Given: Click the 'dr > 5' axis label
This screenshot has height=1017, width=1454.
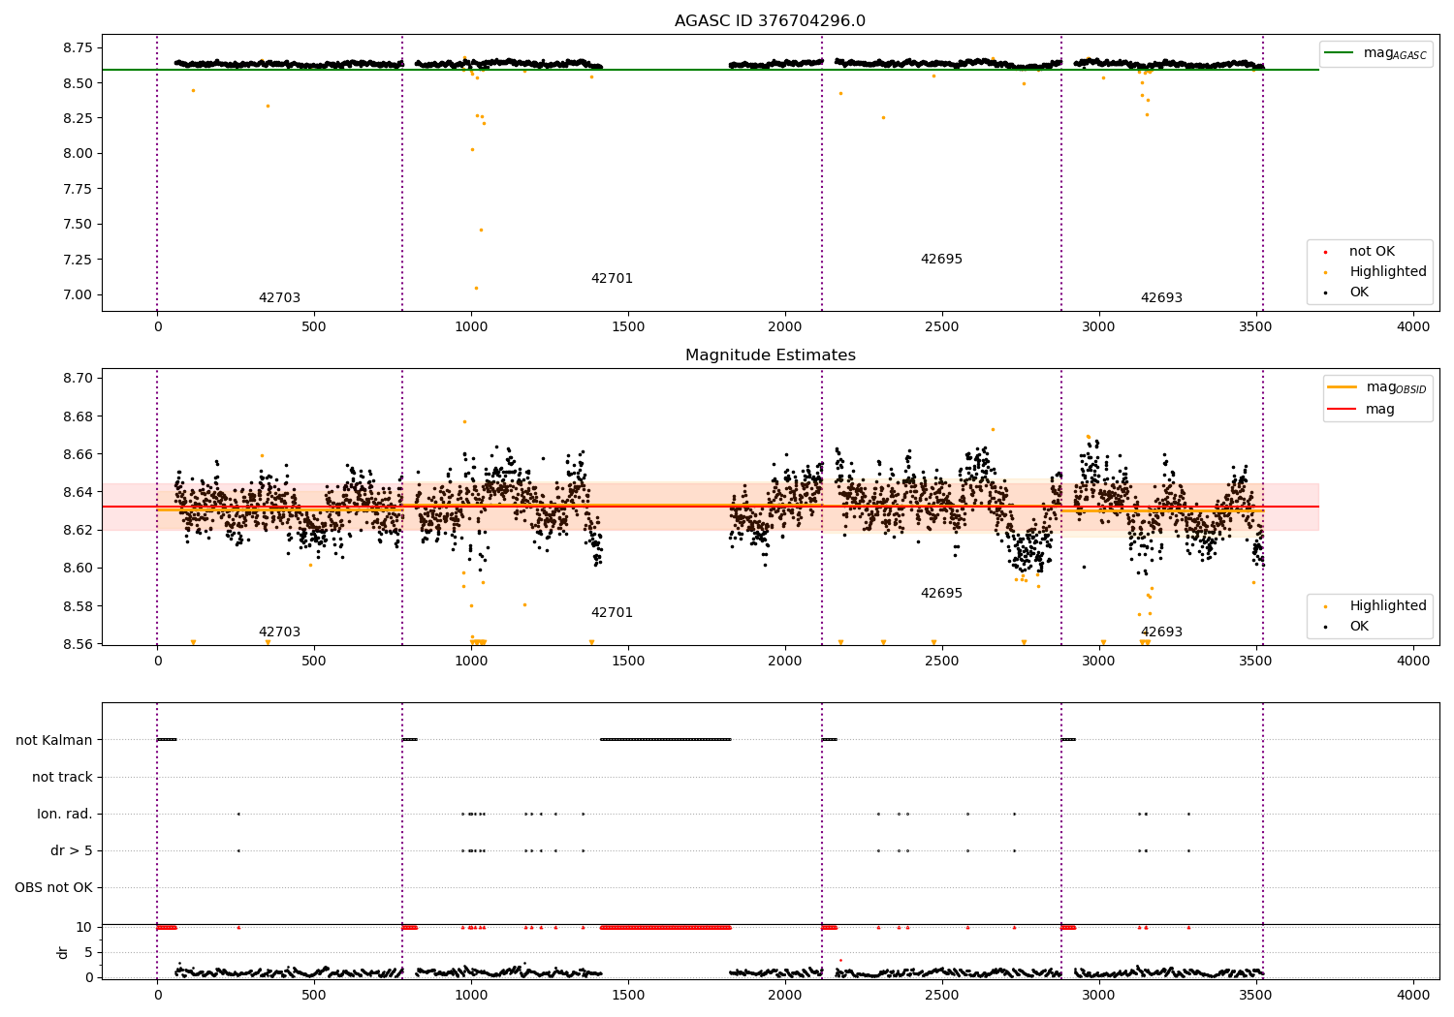Looking at the screenshot, I should pos(72,850).
